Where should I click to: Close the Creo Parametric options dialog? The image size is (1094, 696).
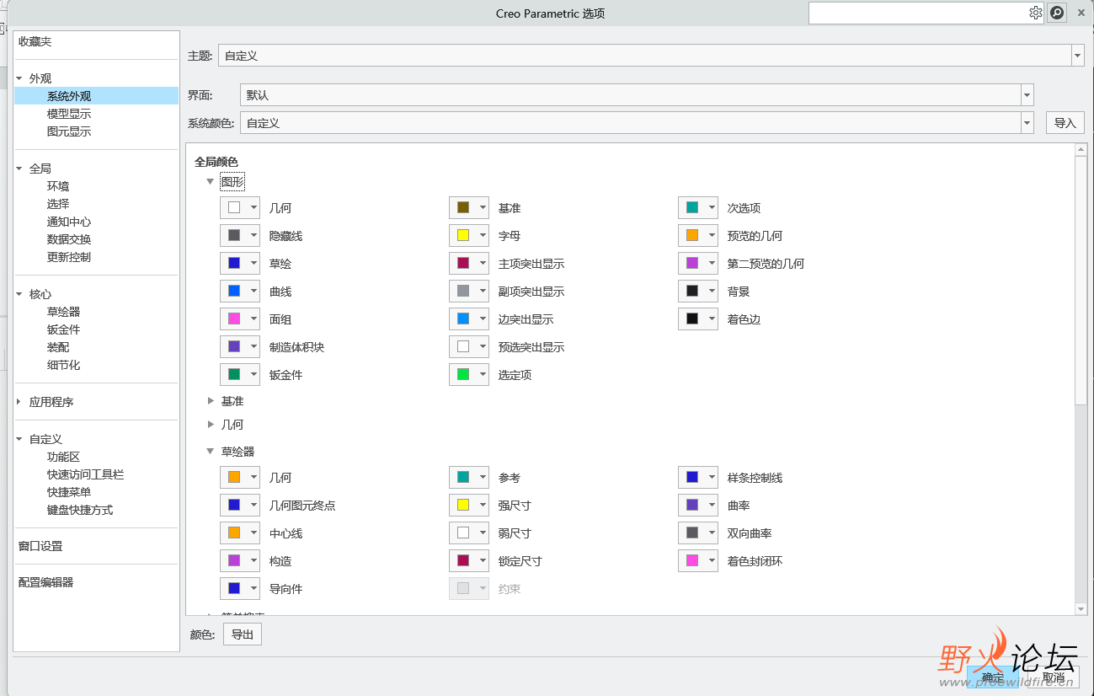[1081, 13]
